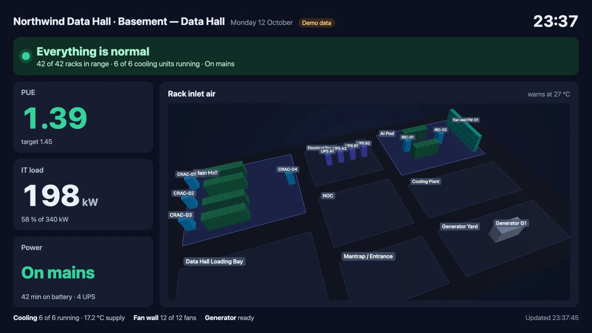Click the CRAC-04 blue unit model

click(x=291, y=178)
